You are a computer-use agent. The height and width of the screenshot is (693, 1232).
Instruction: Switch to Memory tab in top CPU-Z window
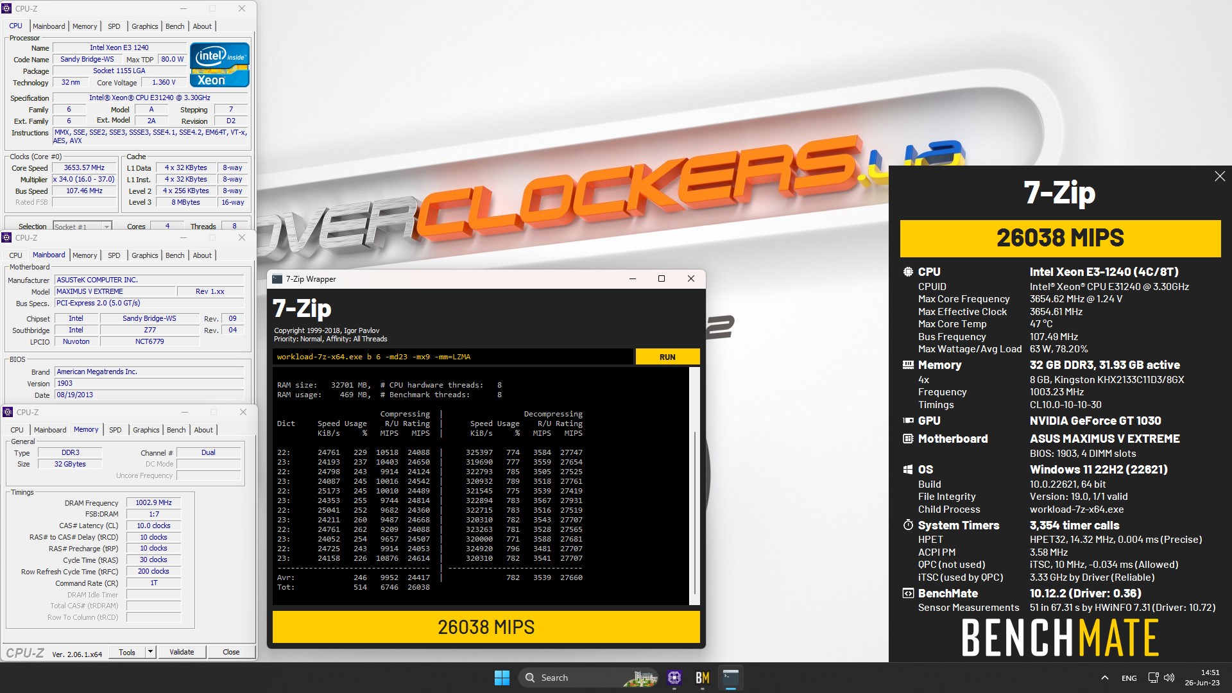click(85, 26)
